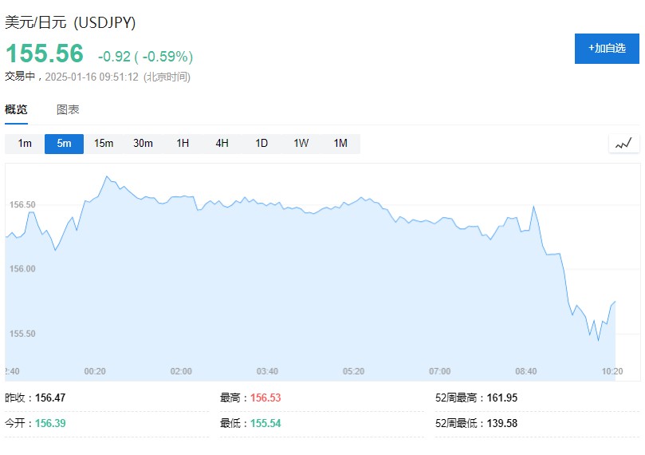Click the 156.50 price axis label
The image size is (645, 455).
click(22, 204)
